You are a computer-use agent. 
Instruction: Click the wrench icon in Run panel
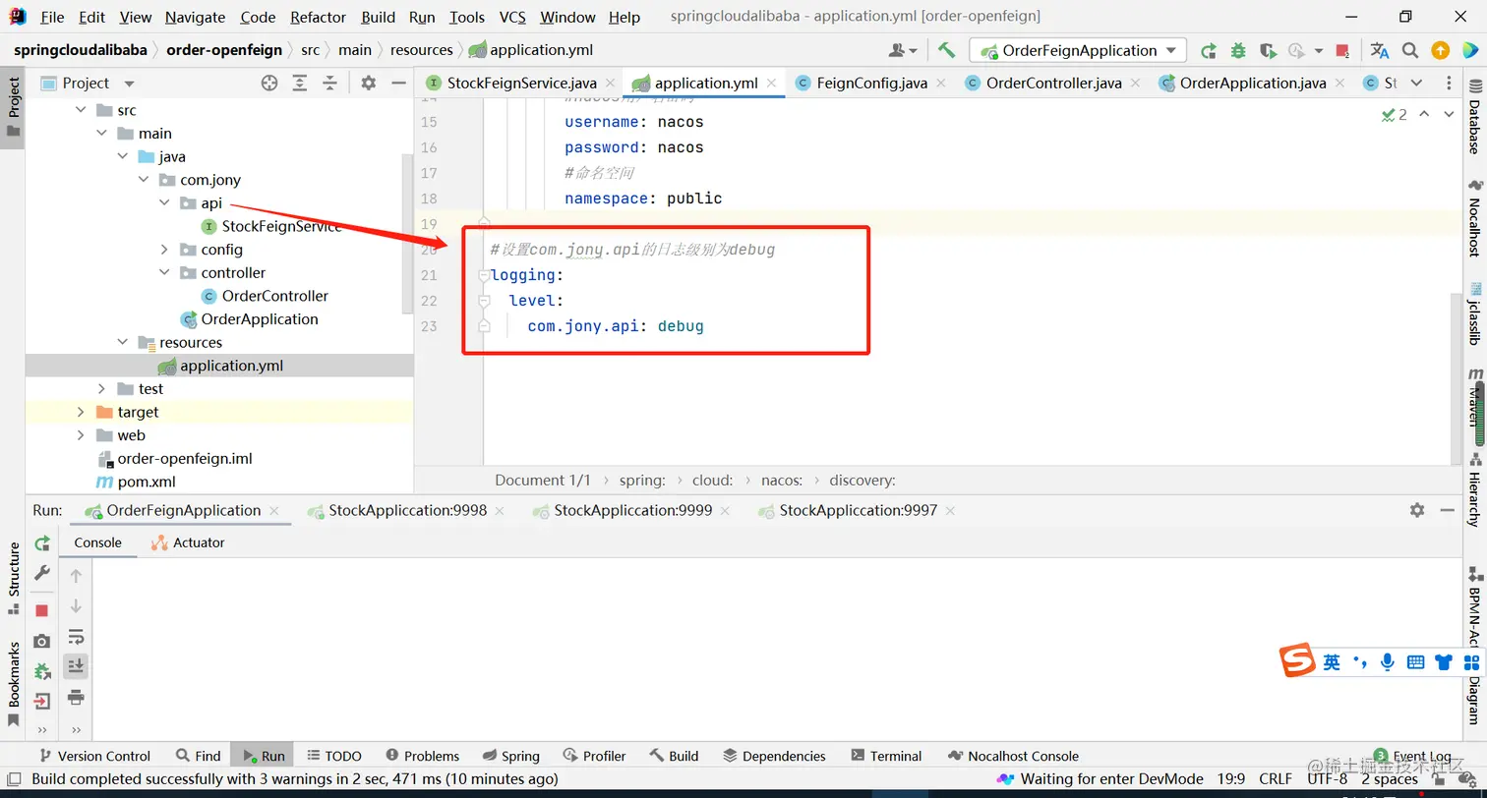(x=42, y=573)
